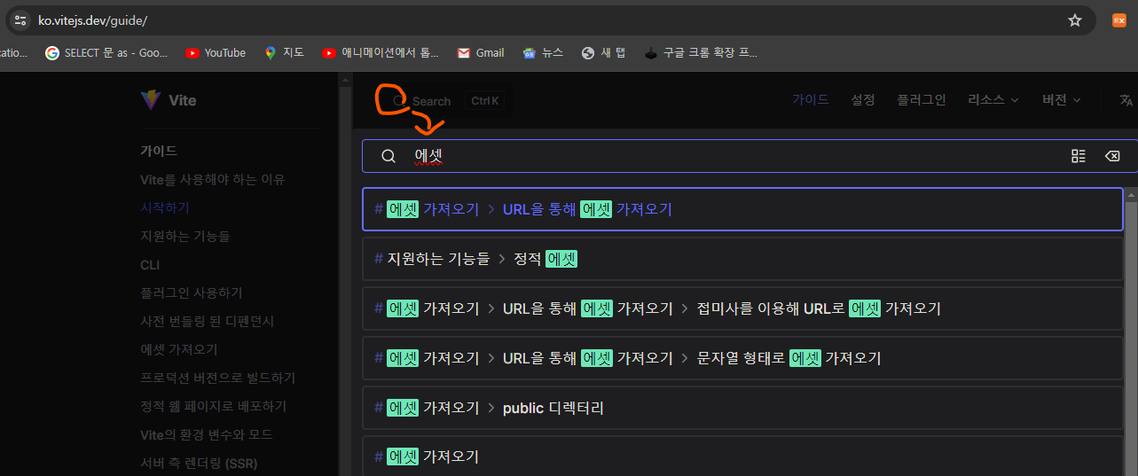Image resolution: width=1138 pixels, height=476 pixels.
Task: Open result 지원하는 기능들 > 정적 에셋
Action: (742, 259)
